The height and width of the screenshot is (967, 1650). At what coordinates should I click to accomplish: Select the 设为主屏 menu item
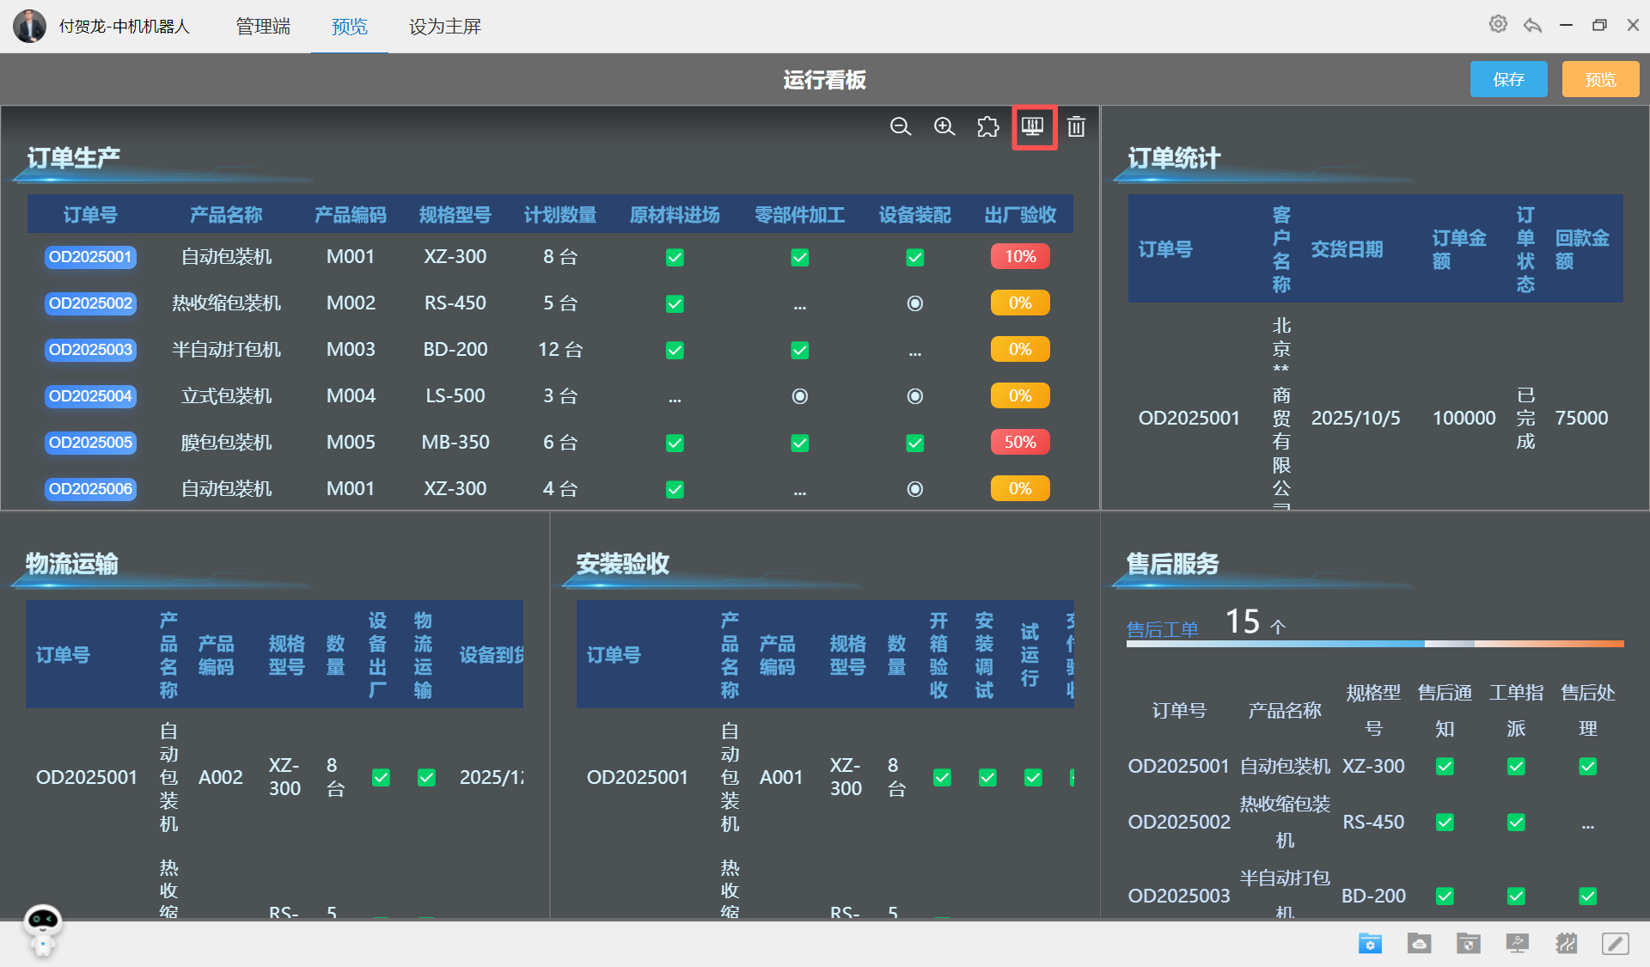point(444,27)
